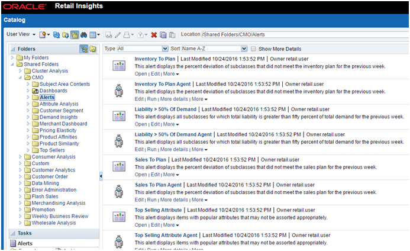This screenshot has height=251, width=410.
Task: Collapse the CMO folder node
Action: point(20,78)
